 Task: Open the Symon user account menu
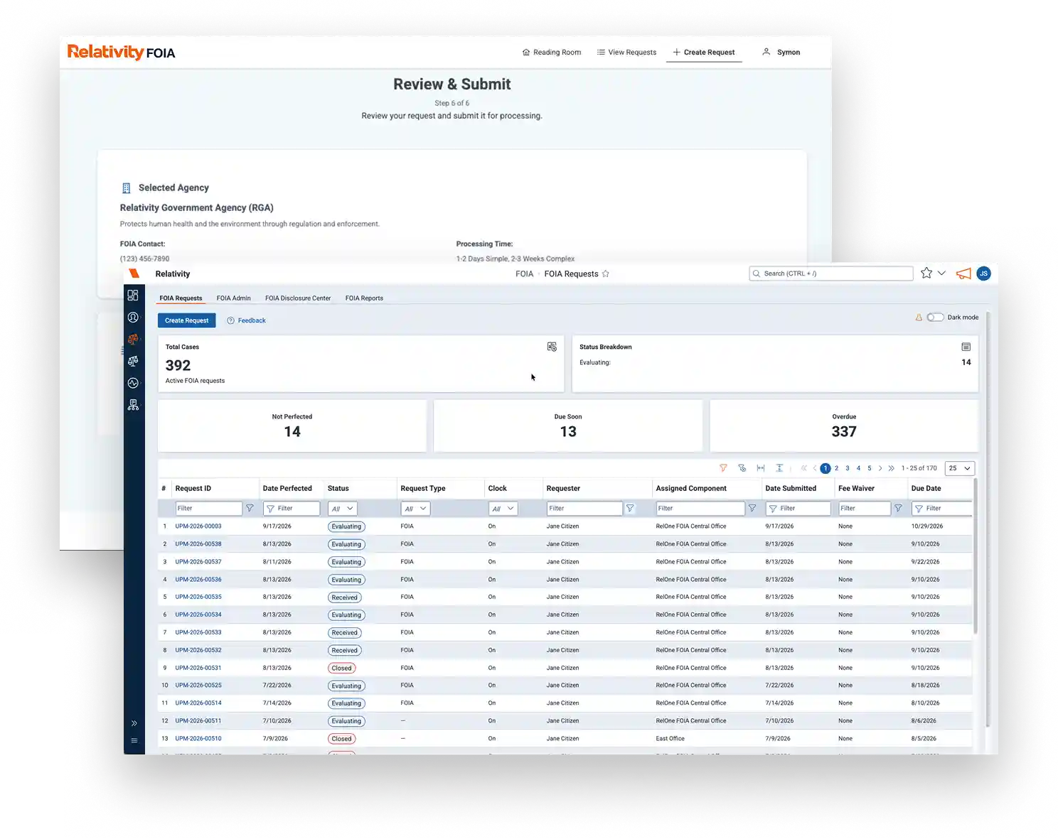(781, 53)
